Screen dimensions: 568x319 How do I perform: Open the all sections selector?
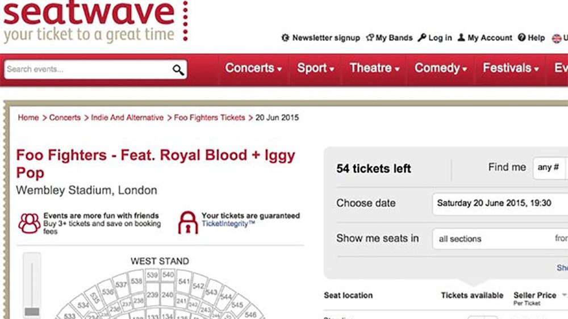coord(500,238)
